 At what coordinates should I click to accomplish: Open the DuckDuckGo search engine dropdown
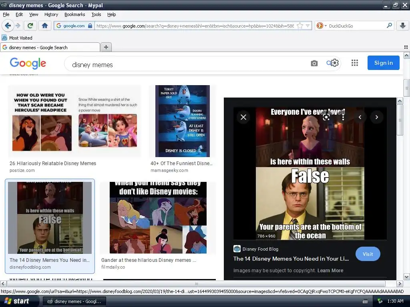click(x=322, y=26)
